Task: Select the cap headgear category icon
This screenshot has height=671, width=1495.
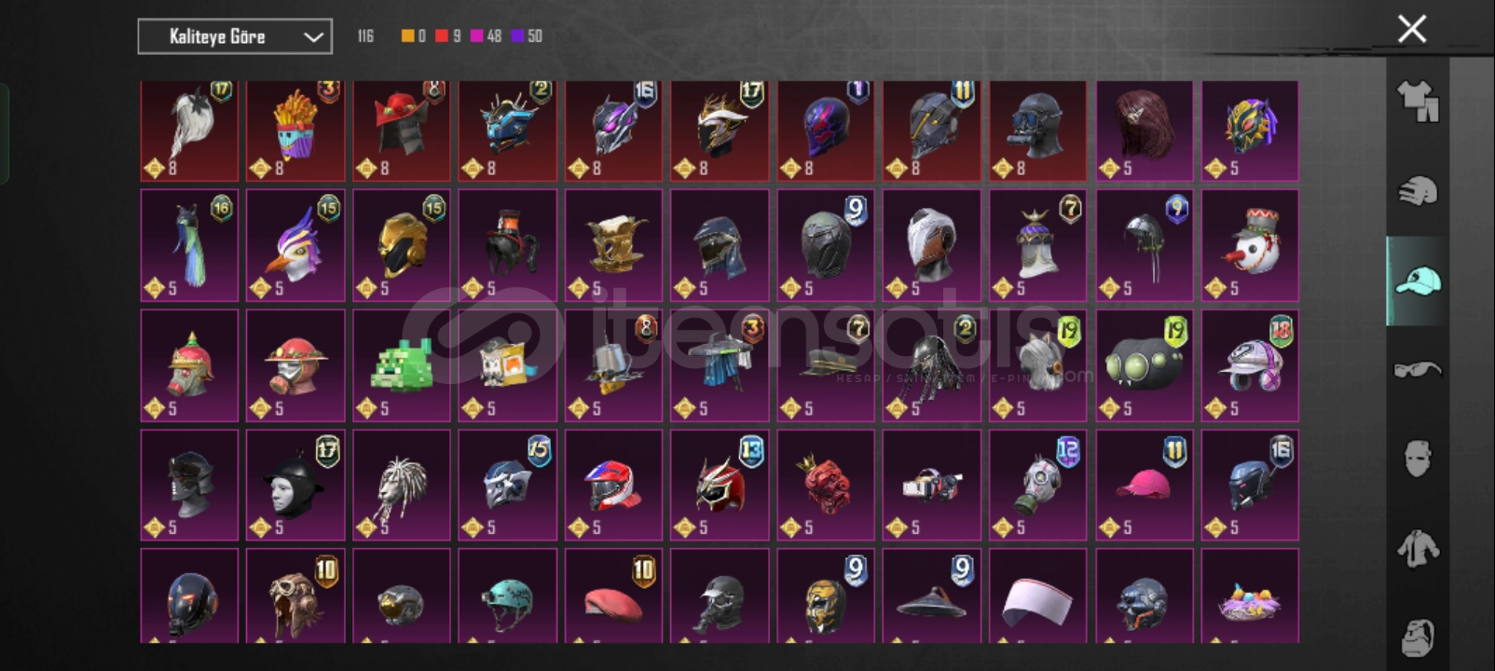Action: point(1418,280)
